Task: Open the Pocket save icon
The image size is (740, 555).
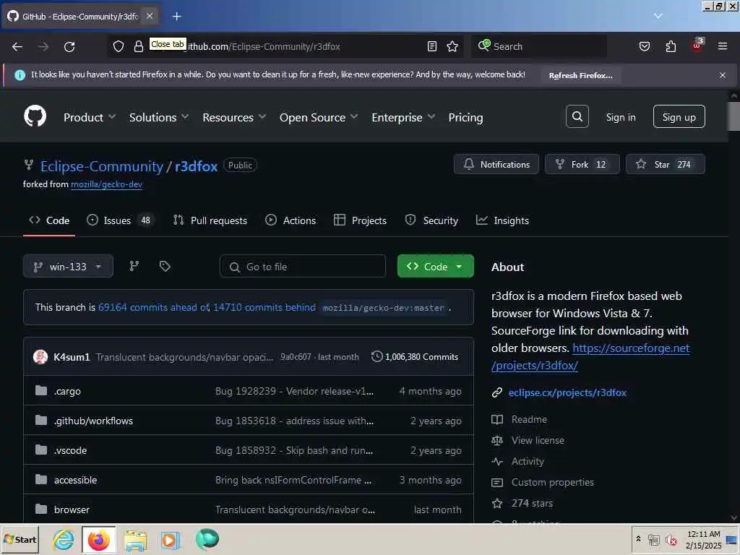Action: tap(644, 46)
